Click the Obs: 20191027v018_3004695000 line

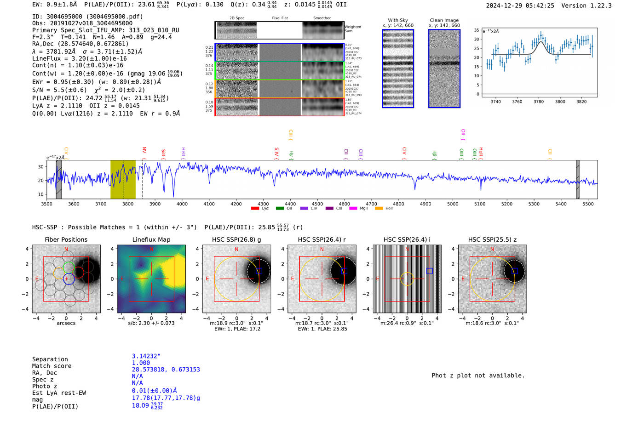point(82,23)
